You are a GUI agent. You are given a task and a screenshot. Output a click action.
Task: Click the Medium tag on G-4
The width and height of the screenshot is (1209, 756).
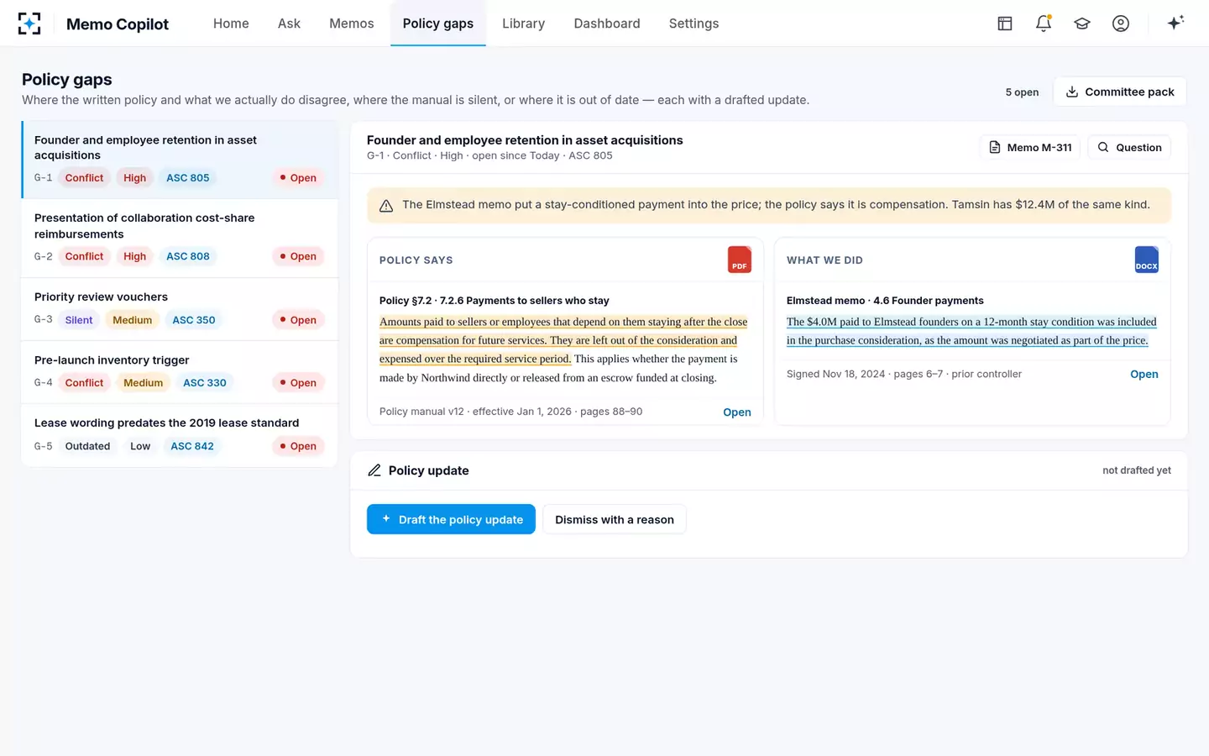tap(143, 383)
